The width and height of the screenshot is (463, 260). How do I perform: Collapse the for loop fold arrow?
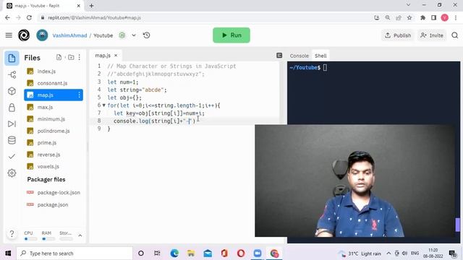pyautogui.click(x=104, y=105)
